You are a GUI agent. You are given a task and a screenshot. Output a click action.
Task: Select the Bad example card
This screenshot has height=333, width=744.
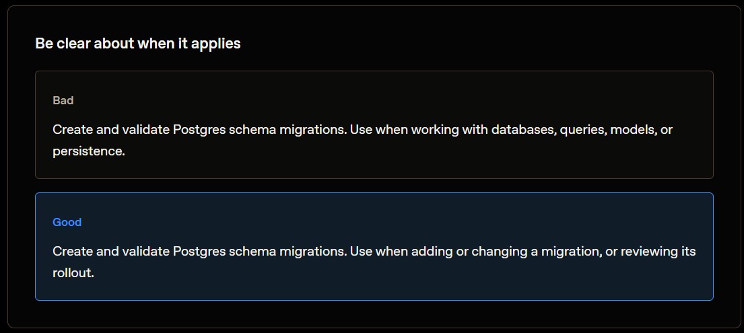pos(374,124)
